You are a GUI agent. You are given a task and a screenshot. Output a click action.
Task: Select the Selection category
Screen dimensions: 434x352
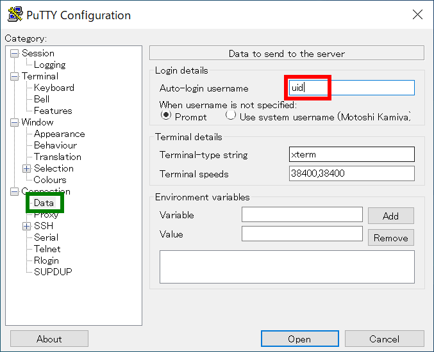(x=54, y=168)
